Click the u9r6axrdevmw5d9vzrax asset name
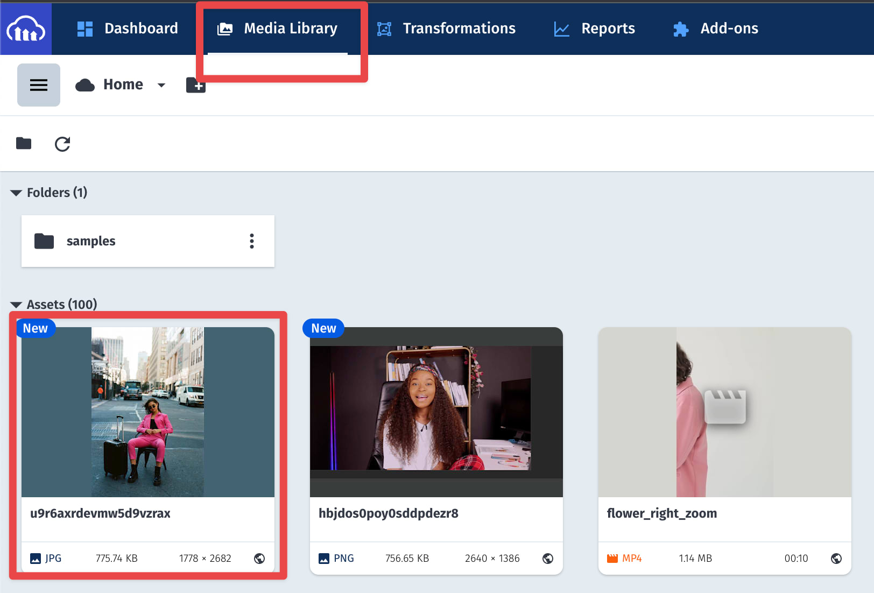 pos(100,513)
